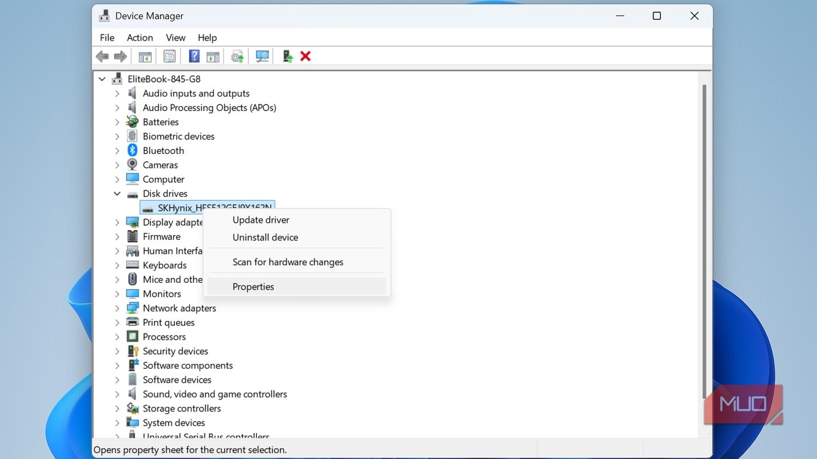Screen dimensions: 817x459
Task: Click the Software components icon
Action: (x=132, y=365)
